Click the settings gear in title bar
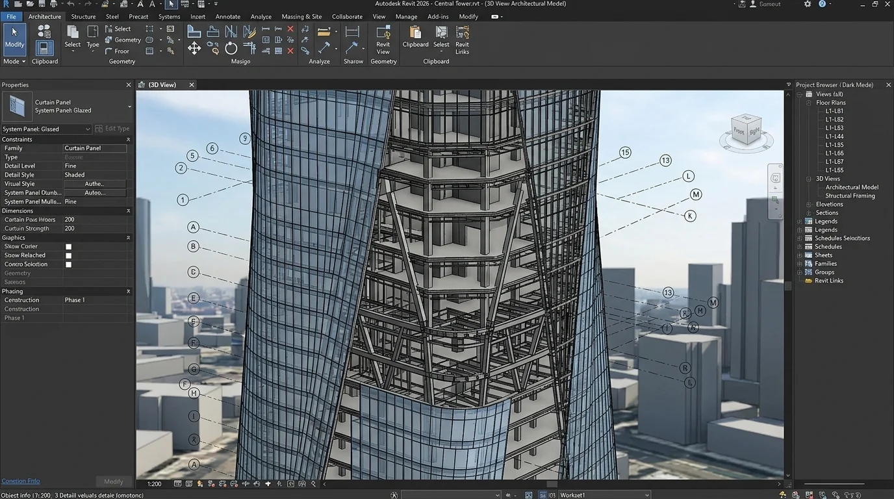This screenshot has width=894, height=499. coord(808,4)
